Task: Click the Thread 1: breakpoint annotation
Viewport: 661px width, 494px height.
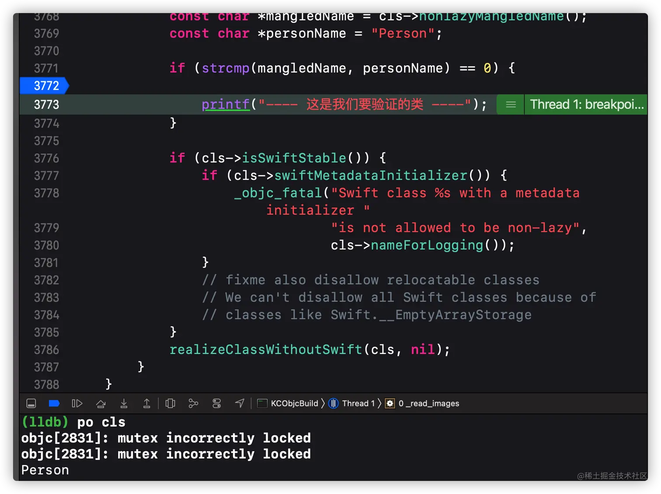Action: [x=586, y=105]
